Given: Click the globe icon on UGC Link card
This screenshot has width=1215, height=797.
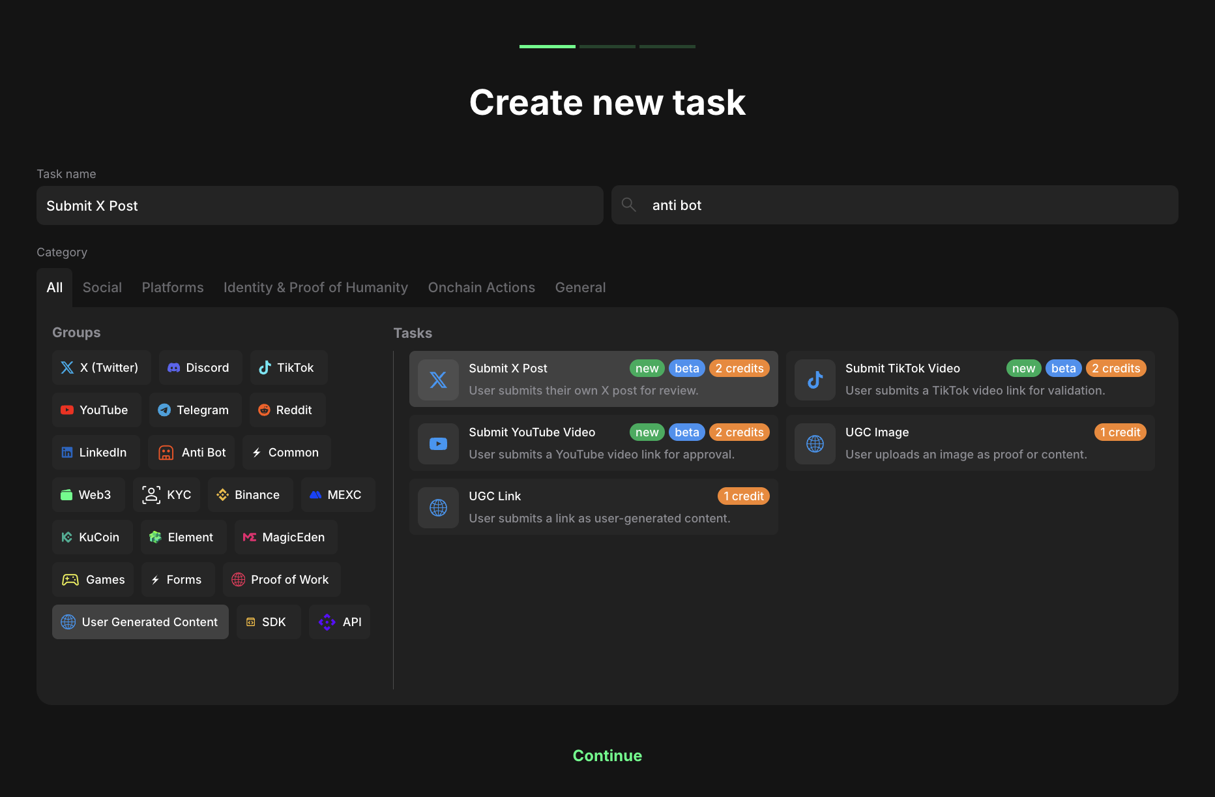Looking at the screenshot, I should (x=438, y=507).
